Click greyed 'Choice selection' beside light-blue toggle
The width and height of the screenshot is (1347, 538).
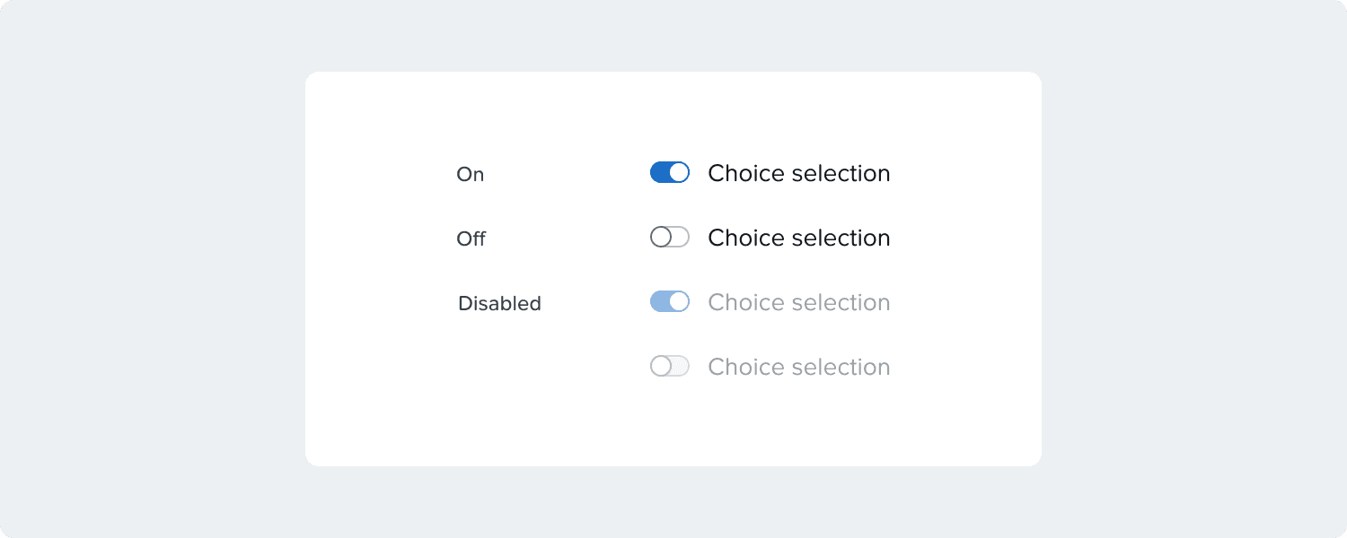tap(798, 302)
